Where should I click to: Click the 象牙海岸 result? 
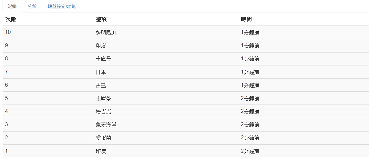pyautogui.click(x=106, y=125)
